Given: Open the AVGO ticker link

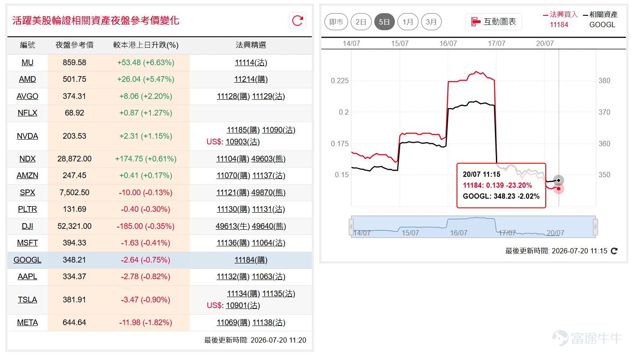Looking at the screenshot, I should click(28, 96).
